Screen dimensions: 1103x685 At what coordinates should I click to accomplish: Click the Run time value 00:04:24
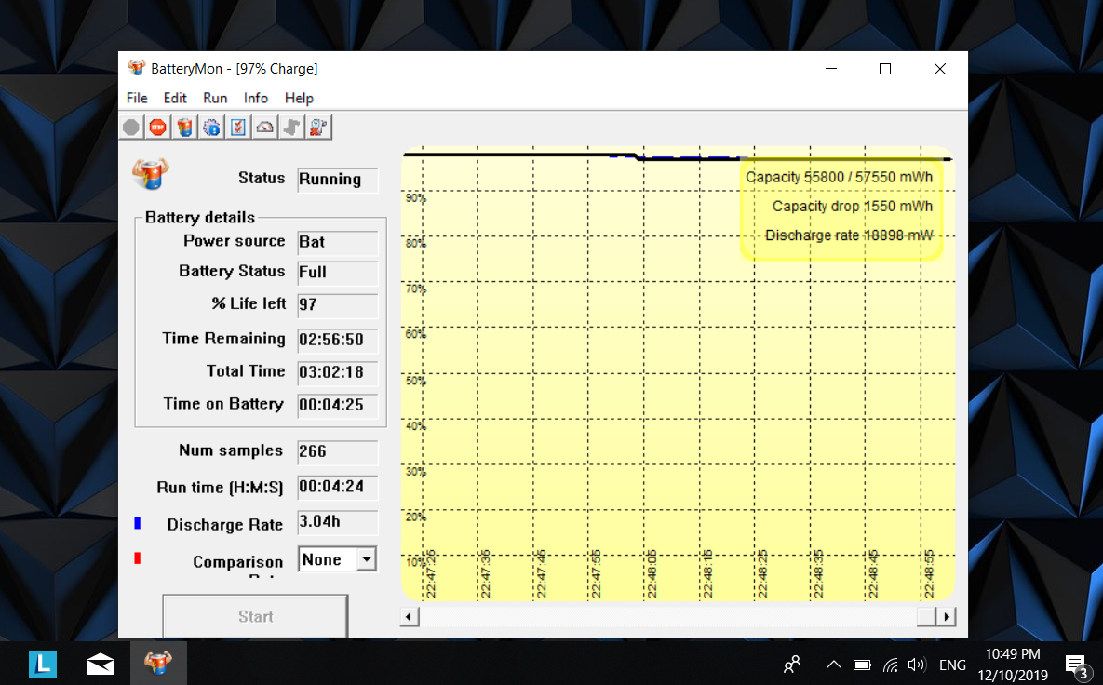[338, 487]
